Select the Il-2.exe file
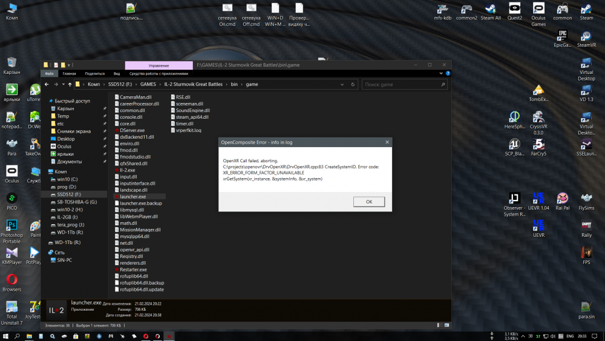This screenshot has height=341, width=605. (x=125, y=170)
